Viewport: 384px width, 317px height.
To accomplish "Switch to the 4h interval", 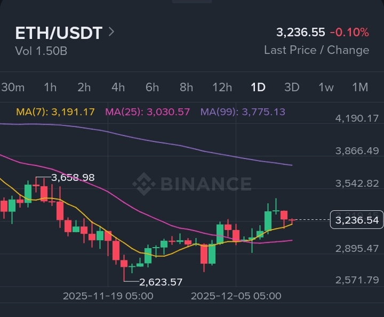I will [x=118, y=87].
